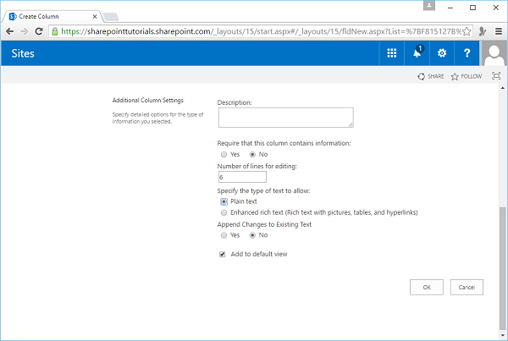Screen dimensions: 508x341
Task: Select Yes for Append Changes
Action: point(224,235)
